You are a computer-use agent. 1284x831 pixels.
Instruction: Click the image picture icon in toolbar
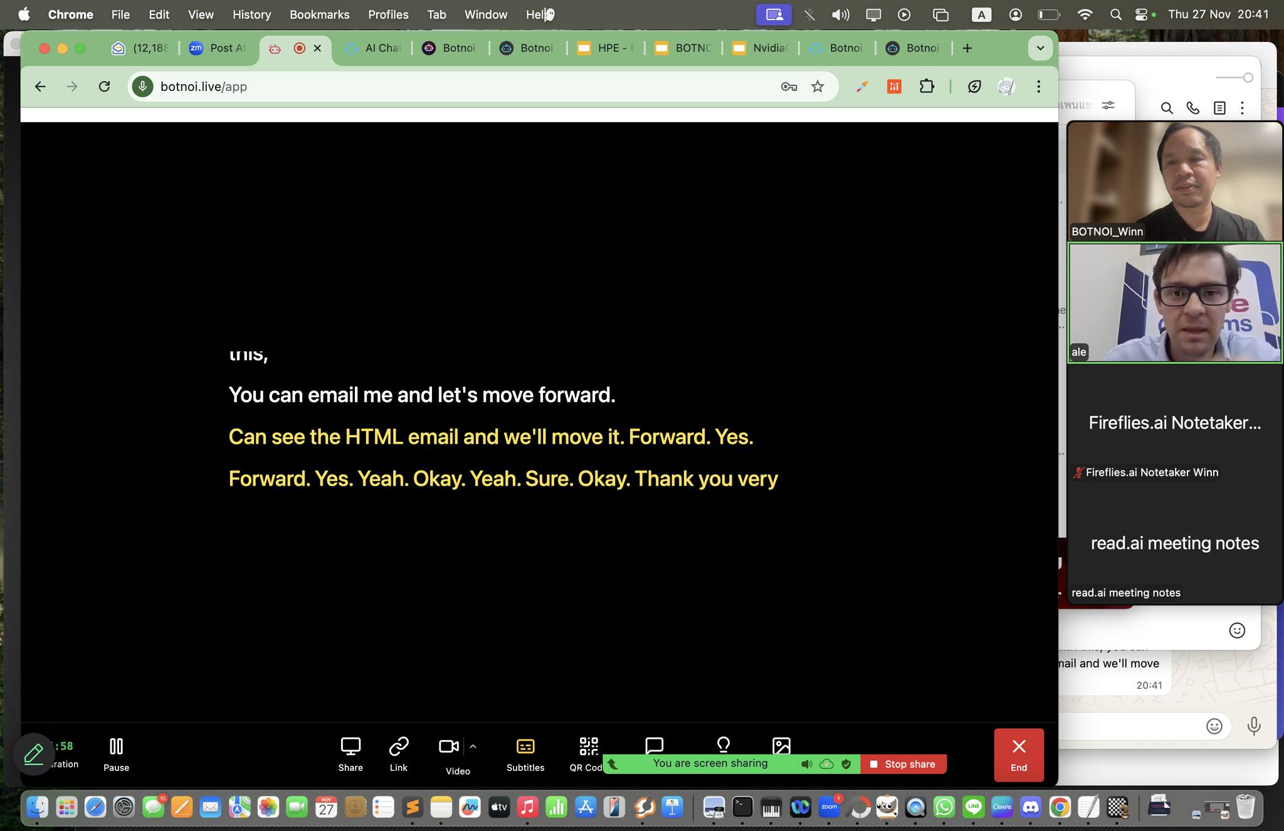click(x=781, y=745)
